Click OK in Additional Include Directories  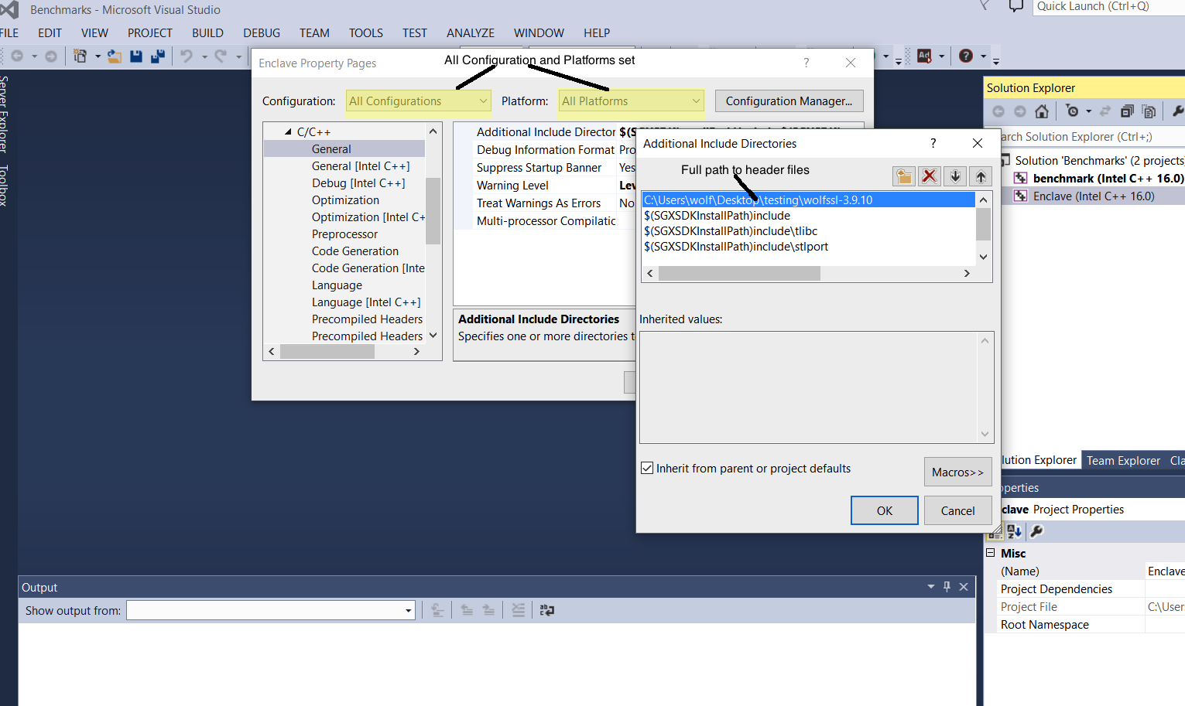[885, 510]
